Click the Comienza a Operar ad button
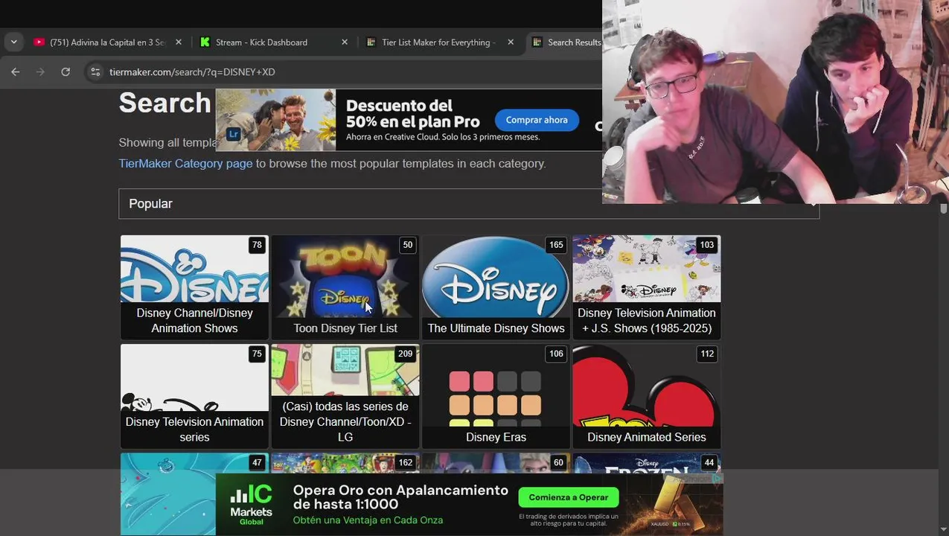 569,497
